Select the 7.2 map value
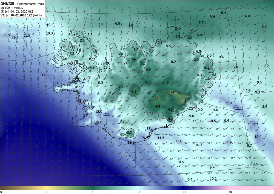The height and width of the screenshot is (194, 274). (x=72, y=54)
